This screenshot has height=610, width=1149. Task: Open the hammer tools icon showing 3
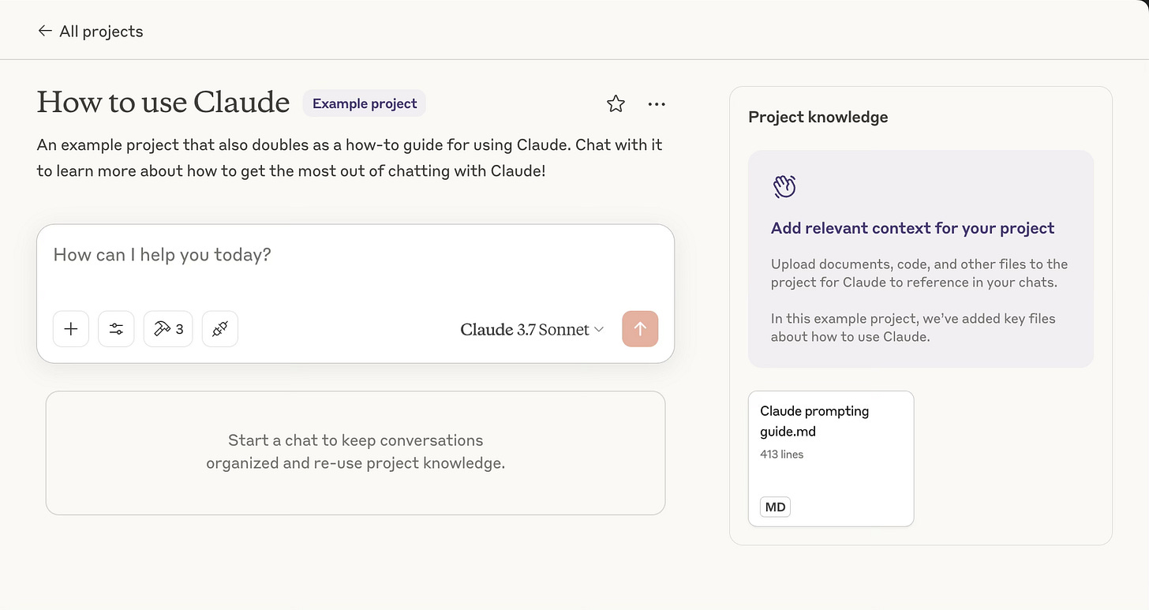point(168,329)
